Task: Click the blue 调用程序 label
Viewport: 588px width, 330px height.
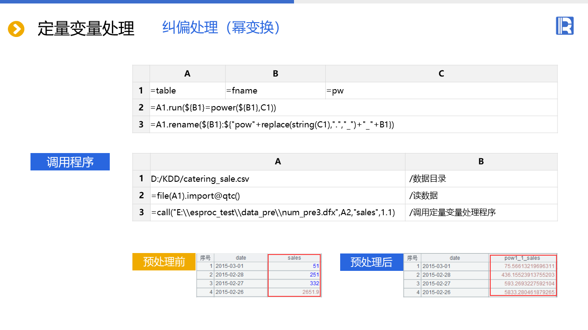Action: coord(70,162)
